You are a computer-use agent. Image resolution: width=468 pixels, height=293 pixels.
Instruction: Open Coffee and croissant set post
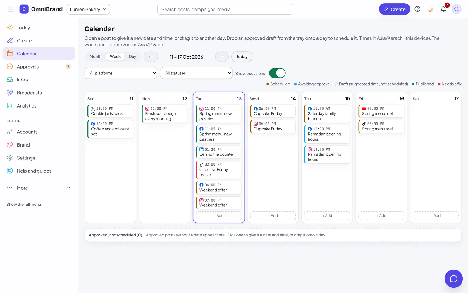tap(111, 129)
